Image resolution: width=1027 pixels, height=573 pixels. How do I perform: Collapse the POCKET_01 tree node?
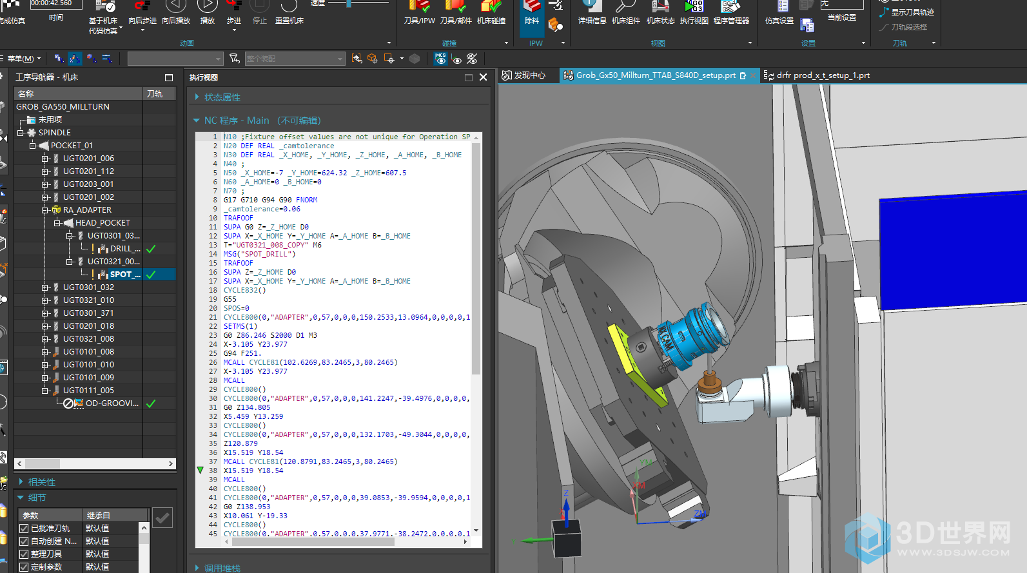click(x=32, y=146)
